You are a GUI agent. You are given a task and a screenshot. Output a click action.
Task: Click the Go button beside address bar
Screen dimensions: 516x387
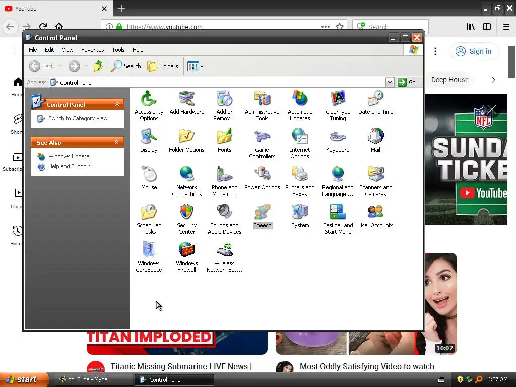point(407,82)
